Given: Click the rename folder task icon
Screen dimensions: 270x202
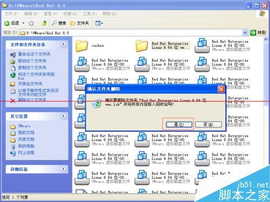Looking at the screenshot, I should coord(13,54).
